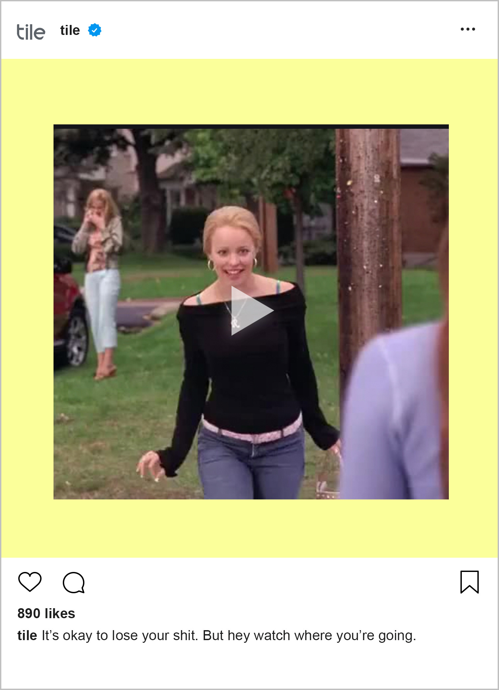Click the black bar atop the video
The image size is (499, 690).
(251, 127)
